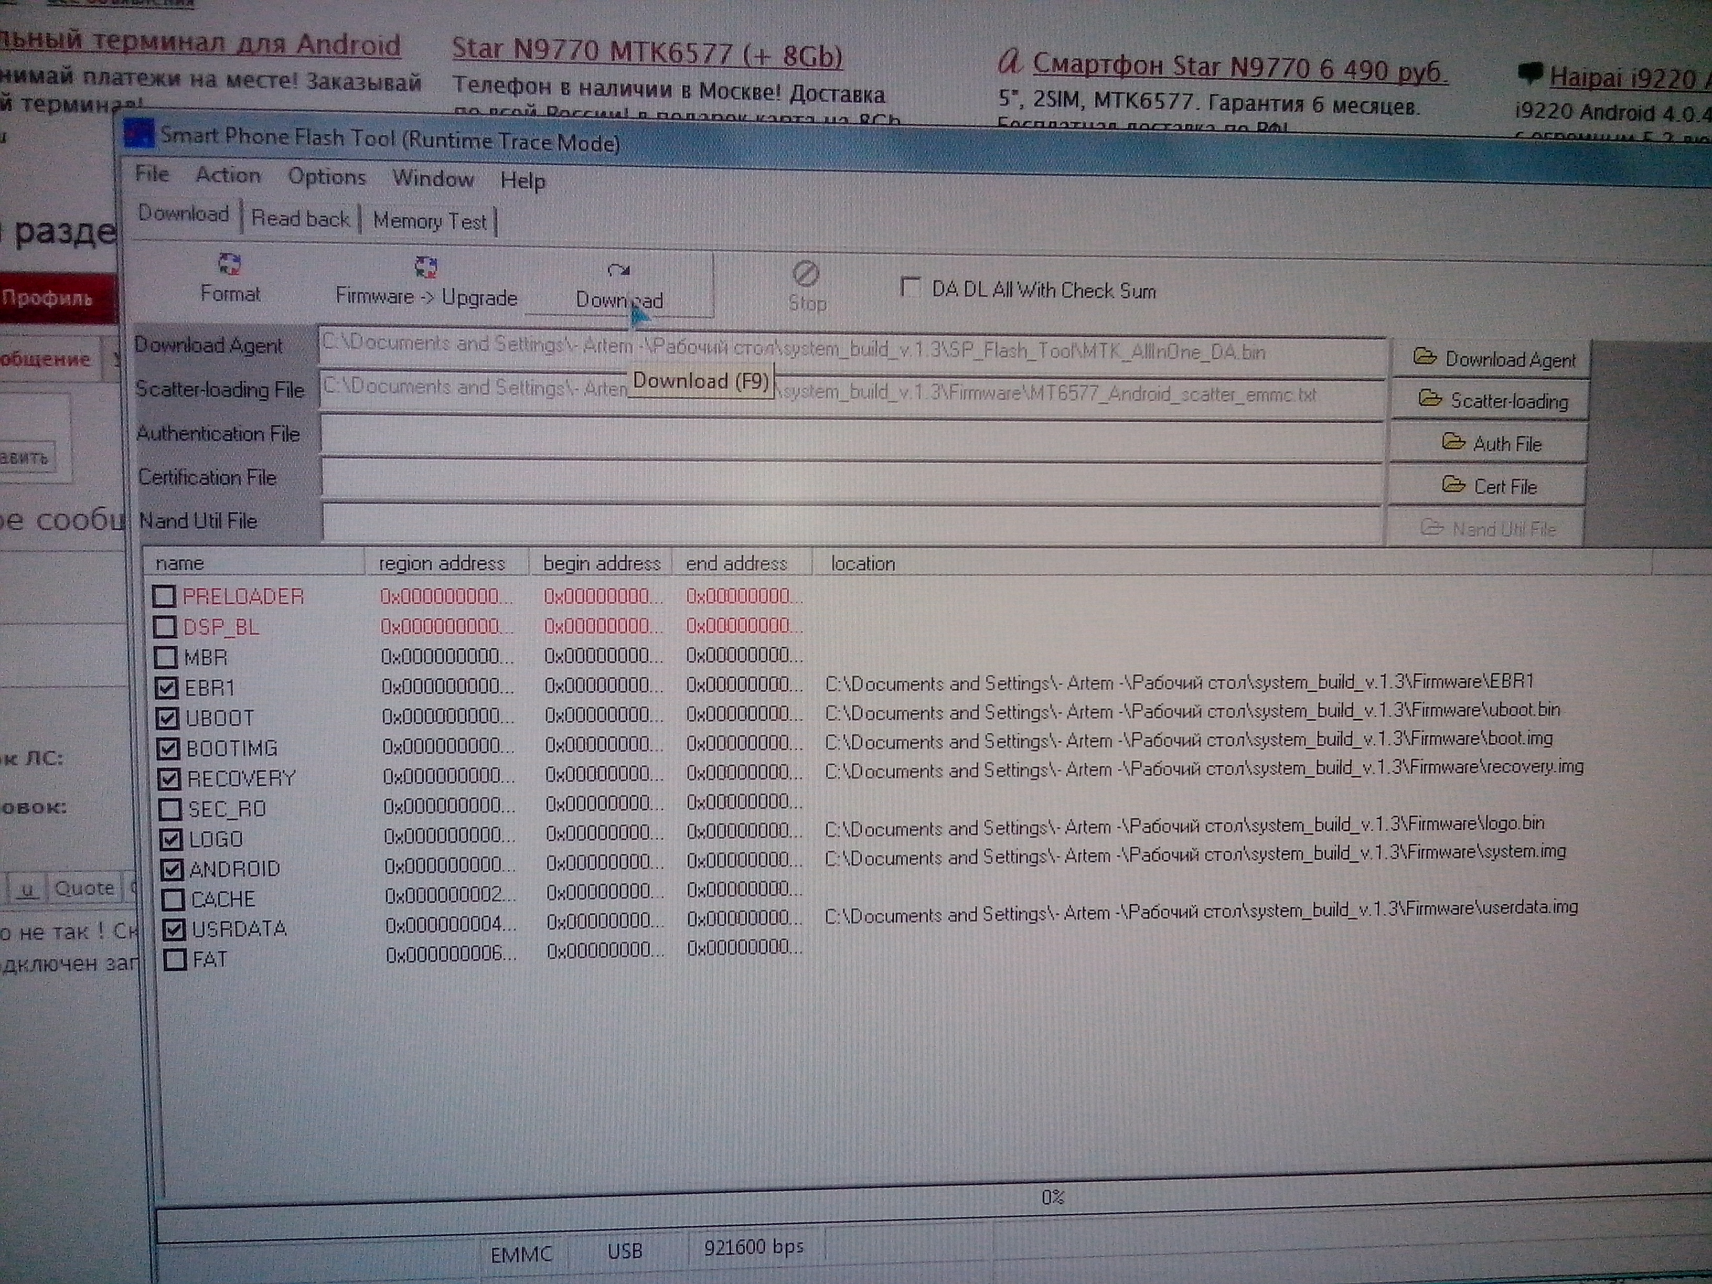Open the File menu
The image size is (1712, 1284).
point(152,174)
